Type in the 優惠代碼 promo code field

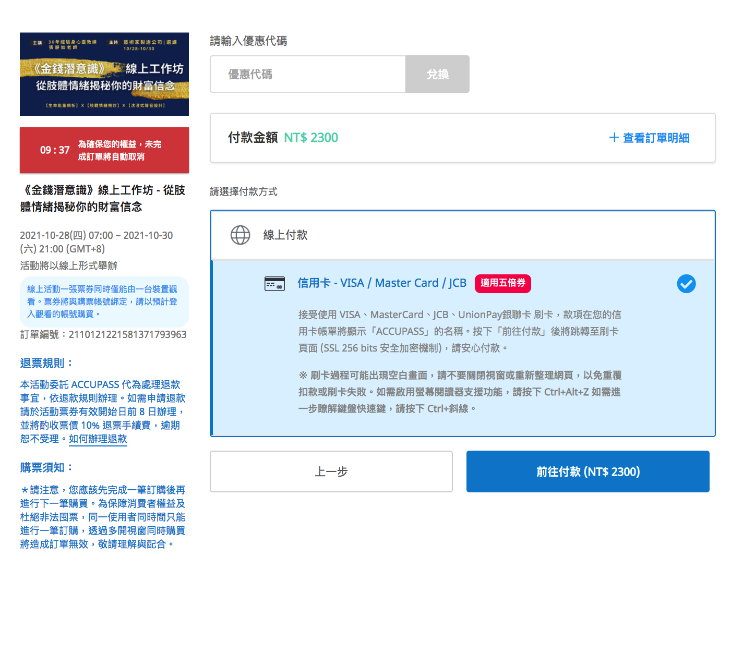pos(308,74)
